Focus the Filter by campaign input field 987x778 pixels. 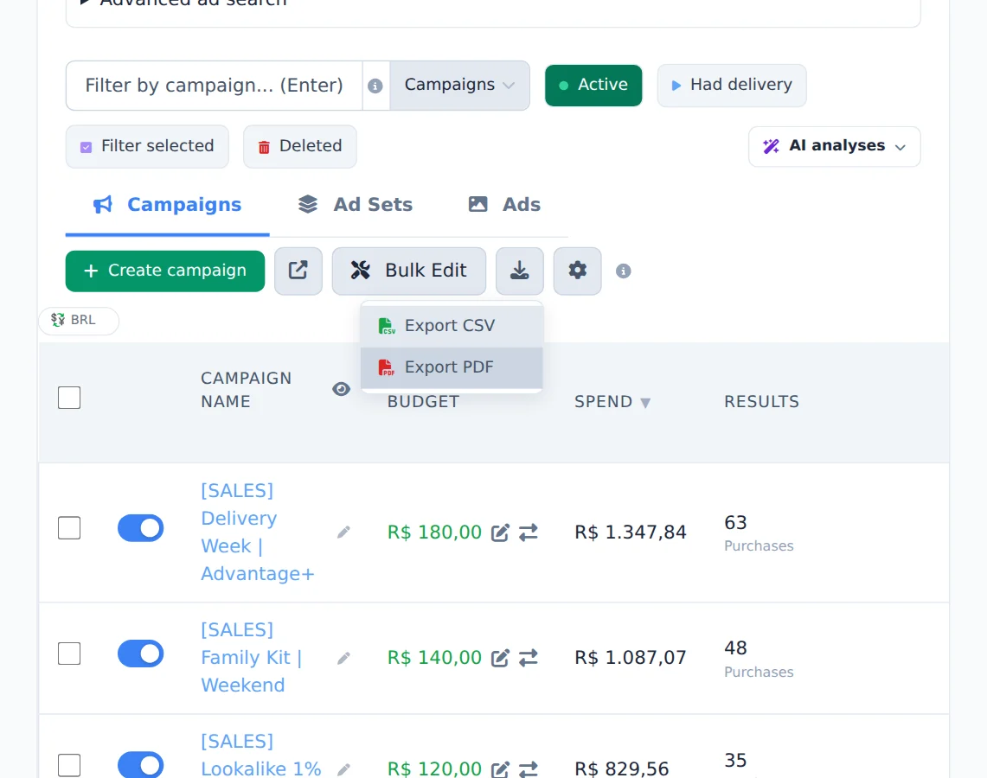pyautogui.click(x=214, y=86)
